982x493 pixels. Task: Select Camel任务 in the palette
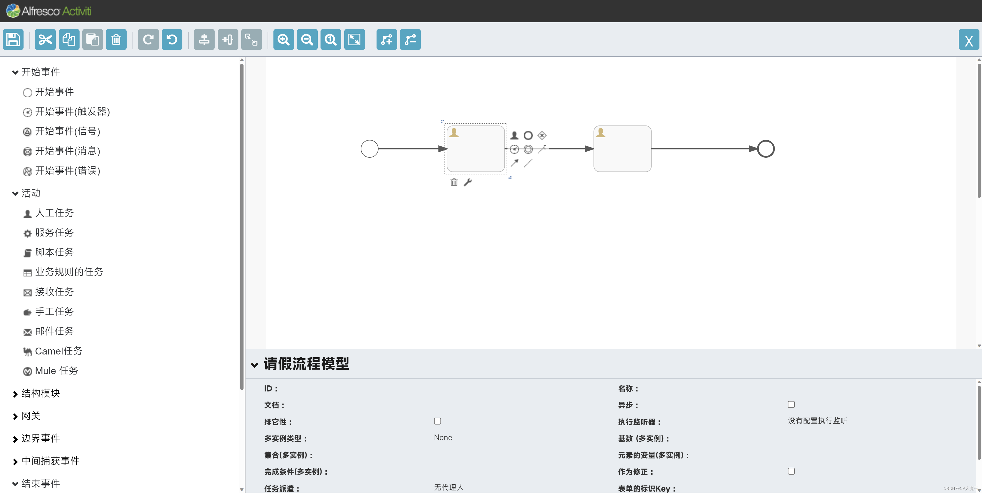pyautogui.click(x=53, y=351)
